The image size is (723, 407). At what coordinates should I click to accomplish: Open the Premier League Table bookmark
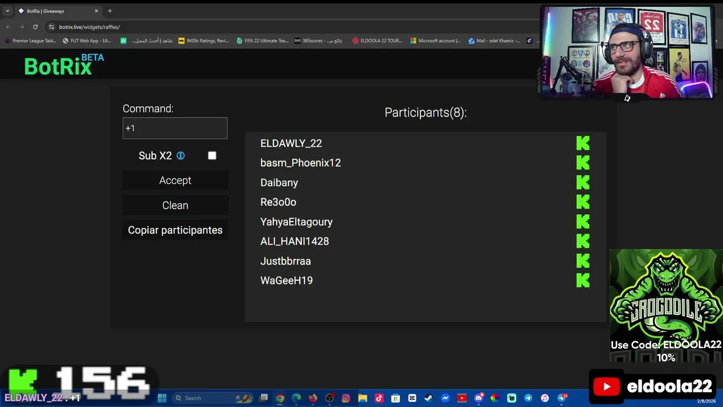pyautogui.click(x=31, y=41)
